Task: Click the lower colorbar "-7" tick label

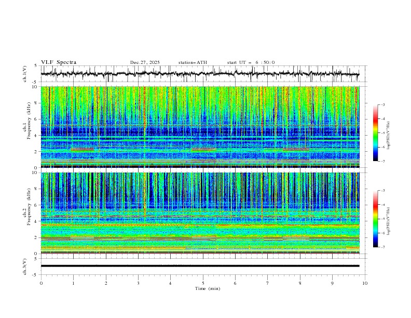Action: [382, 247]
